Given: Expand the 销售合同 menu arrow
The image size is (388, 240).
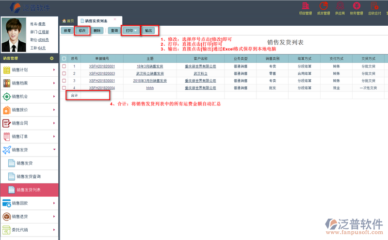Looking at the screenshot, I should click(54, 123).
